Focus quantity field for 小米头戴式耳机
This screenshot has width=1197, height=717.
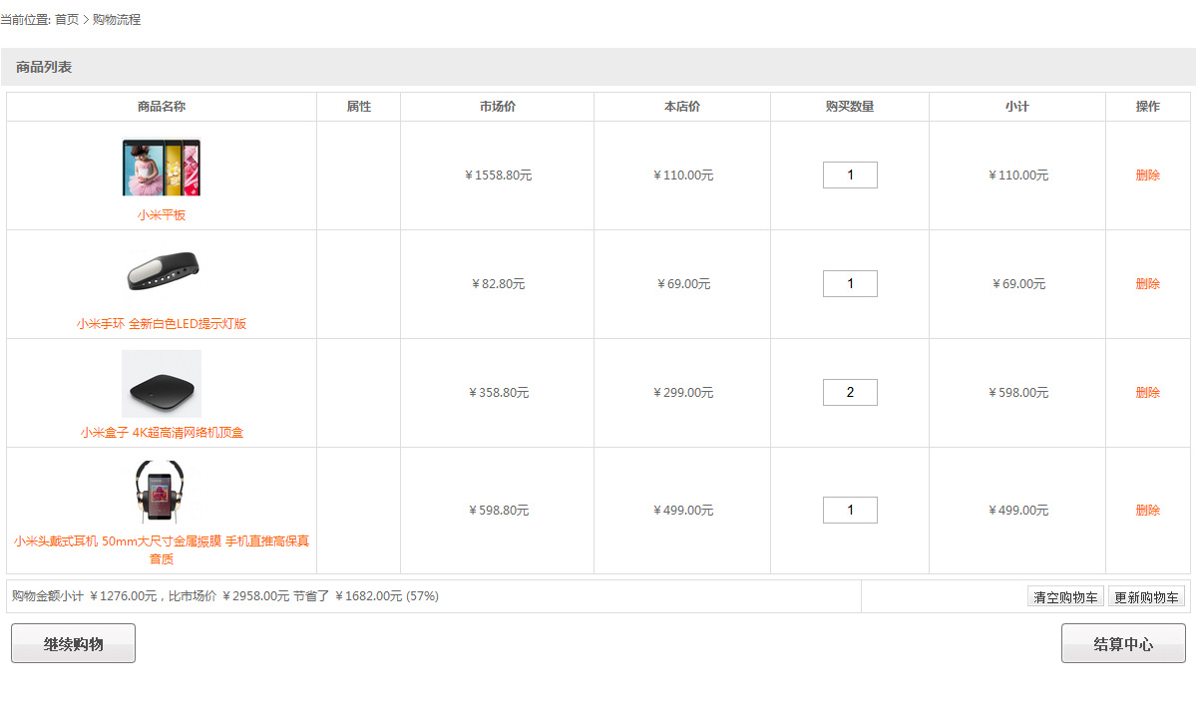coord(850,511)
